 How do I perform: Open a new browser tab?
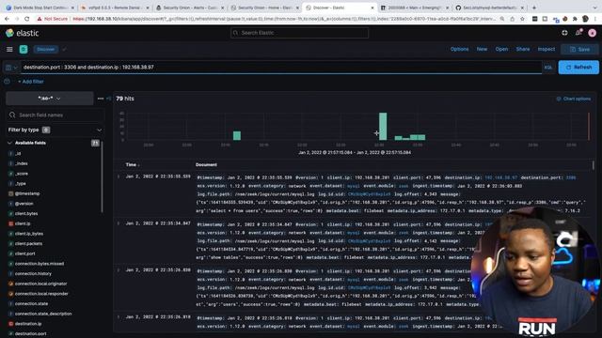pyautogui.click(x=534, y=8)
